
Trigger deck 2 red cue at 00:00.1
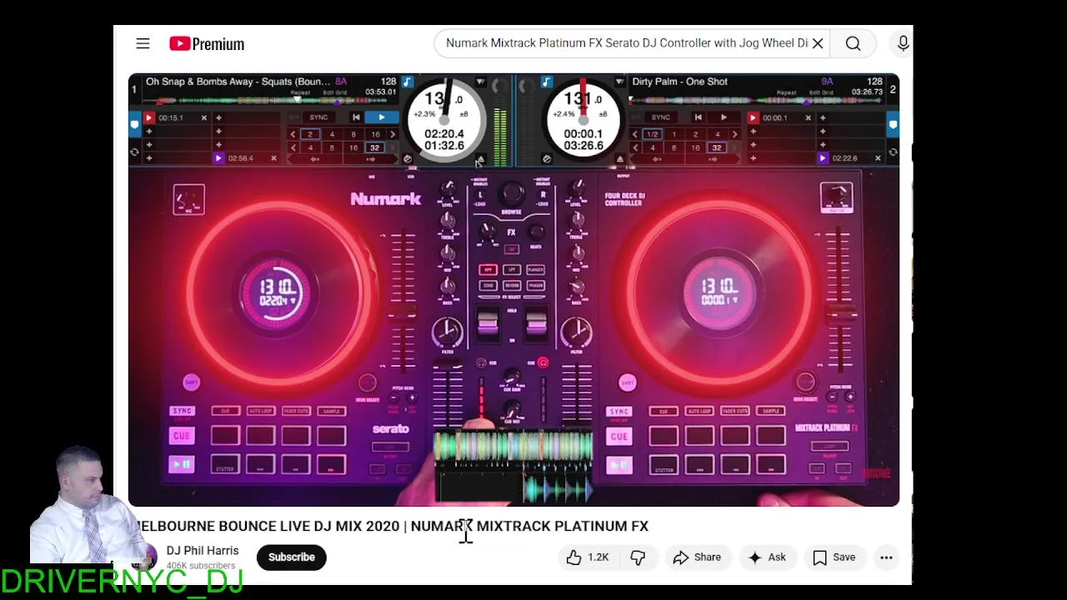coord(753,118)
